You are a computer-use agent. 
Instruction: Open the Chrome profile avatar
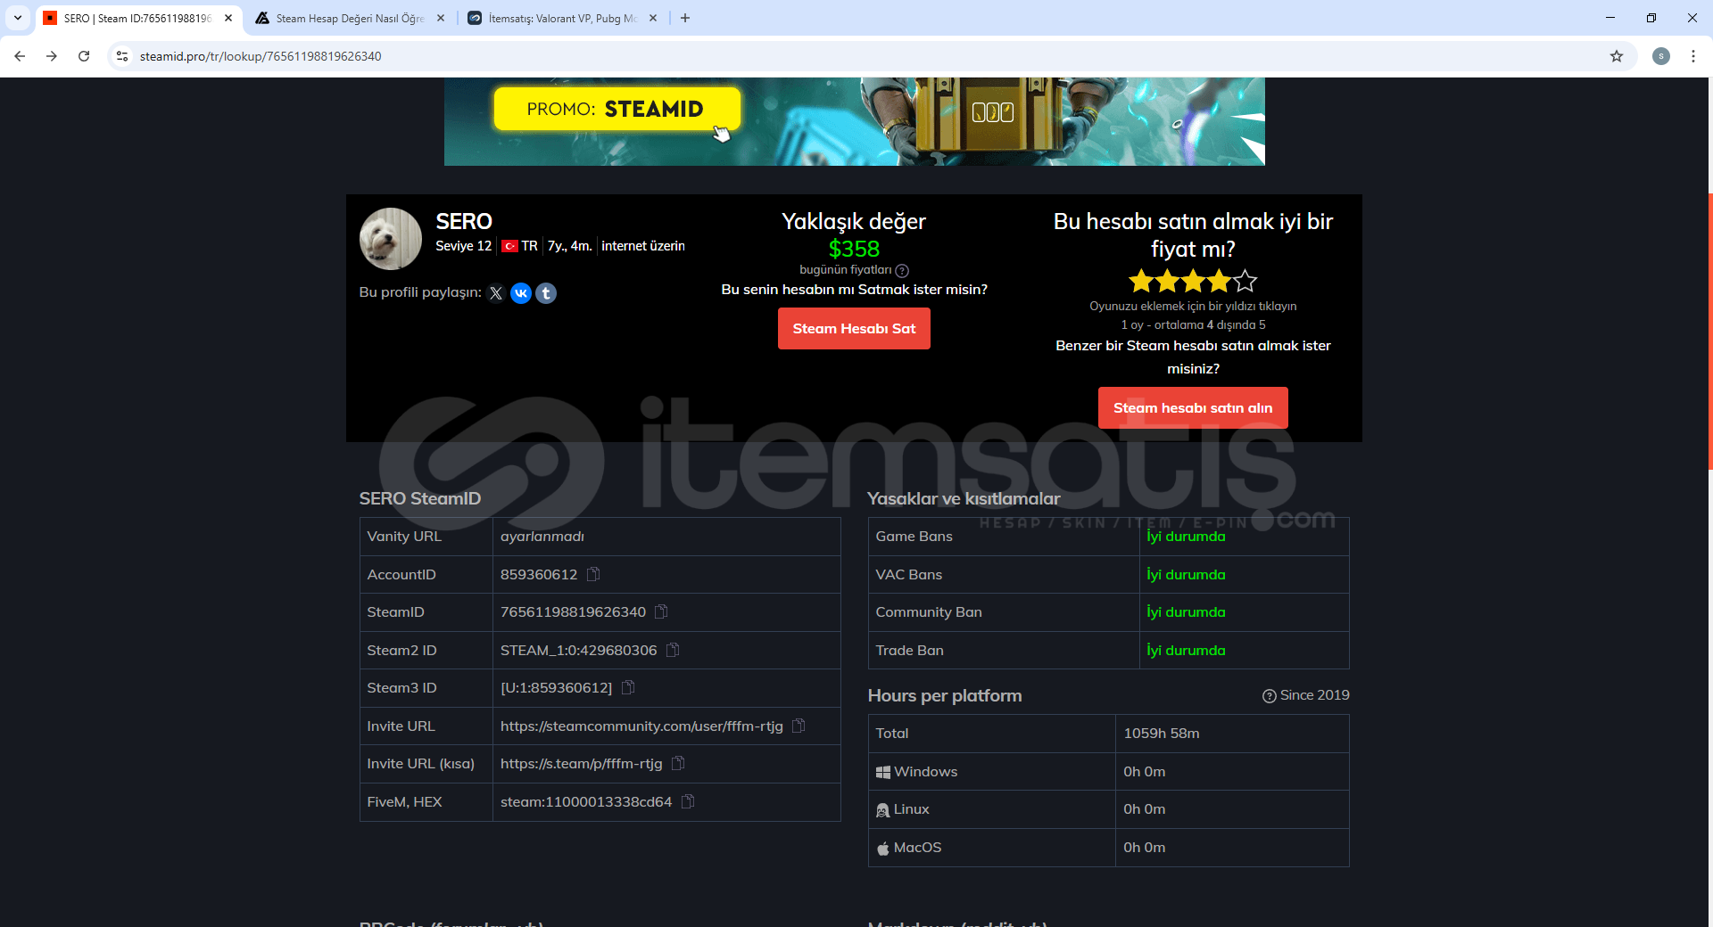(x=1661, y=56)
